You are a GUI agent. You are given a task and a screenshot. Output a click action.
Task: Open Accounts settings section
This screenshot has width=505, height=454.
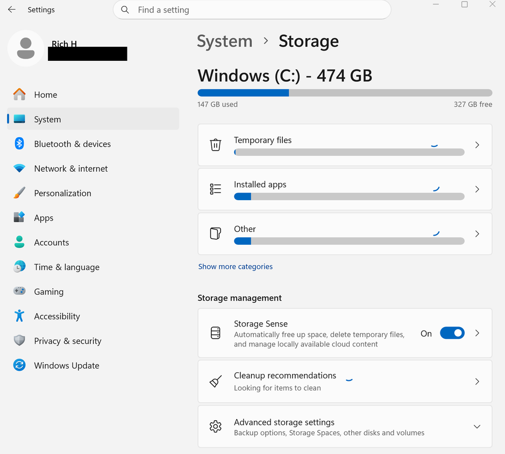[x=93, y=242]
